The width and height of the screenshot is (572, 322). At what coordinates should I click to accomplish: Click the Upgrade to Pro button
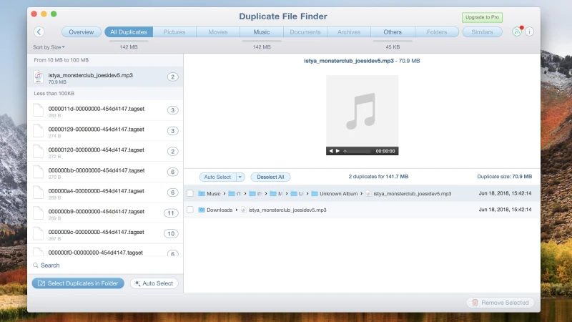pos(481,17)
